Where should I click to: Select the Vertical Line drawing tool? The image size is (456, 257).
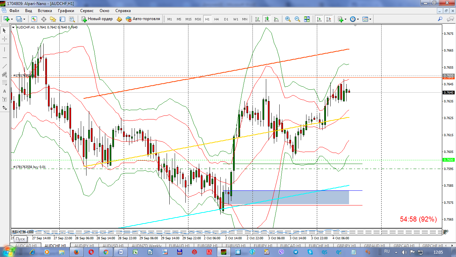tap(5, 49)
